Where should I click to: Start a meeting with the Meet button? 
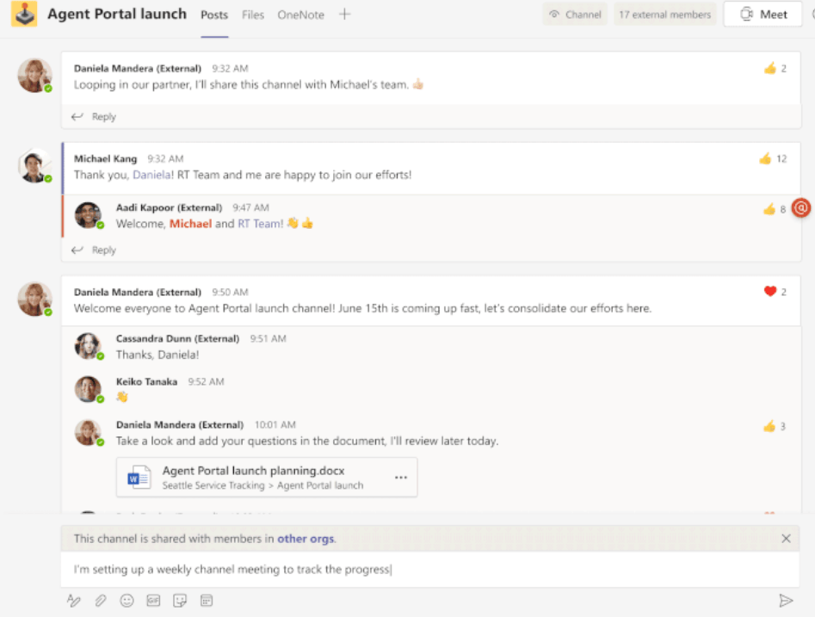point(764,15)
